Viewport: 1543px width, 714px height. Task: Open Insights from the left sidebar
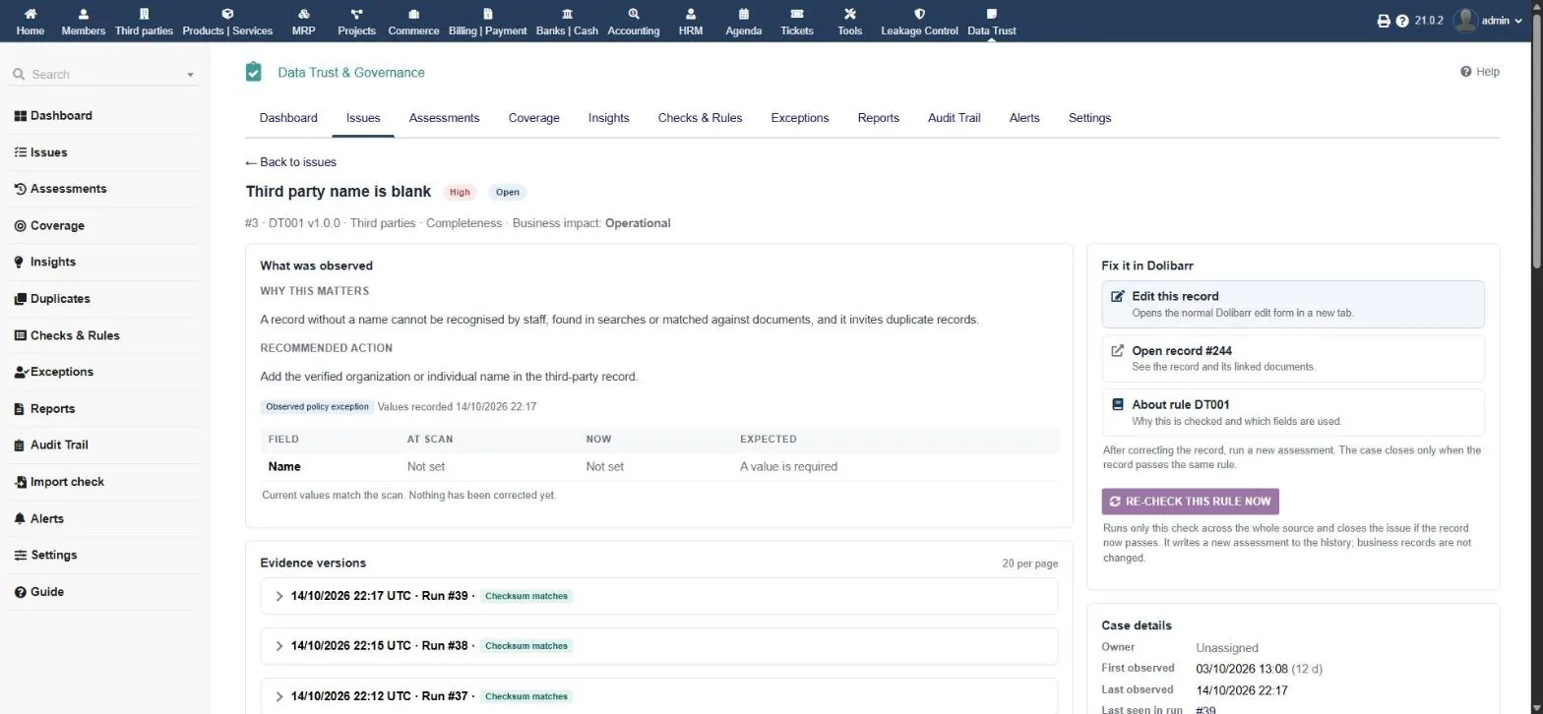(45, 263)
